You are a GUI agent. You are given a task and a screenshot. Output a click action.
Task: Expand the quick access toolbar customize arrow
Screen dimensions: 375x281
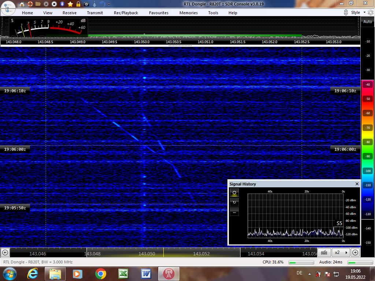click(109, 4)
